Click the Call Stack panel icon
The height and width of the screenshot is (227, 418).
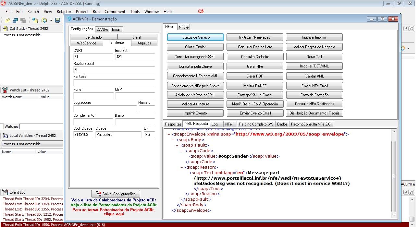pyautogui.click(x=5, y=29)
